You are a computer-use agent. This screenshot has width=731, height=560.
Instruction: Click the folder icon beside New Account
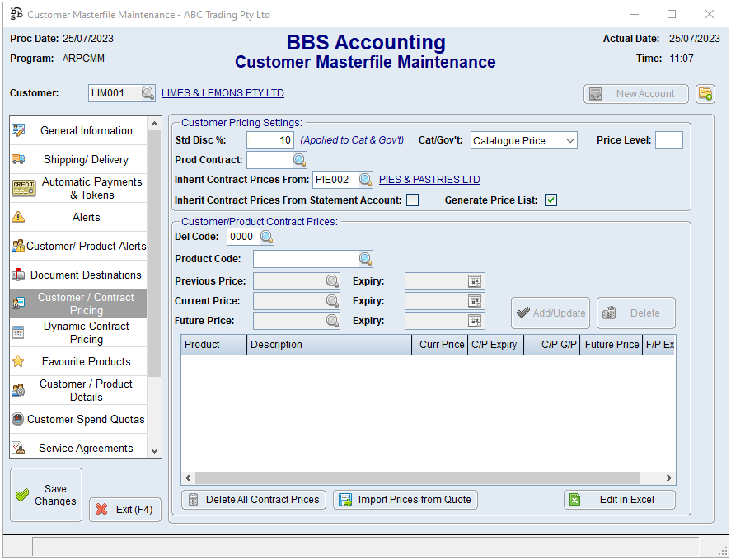[x=705, y=94]
